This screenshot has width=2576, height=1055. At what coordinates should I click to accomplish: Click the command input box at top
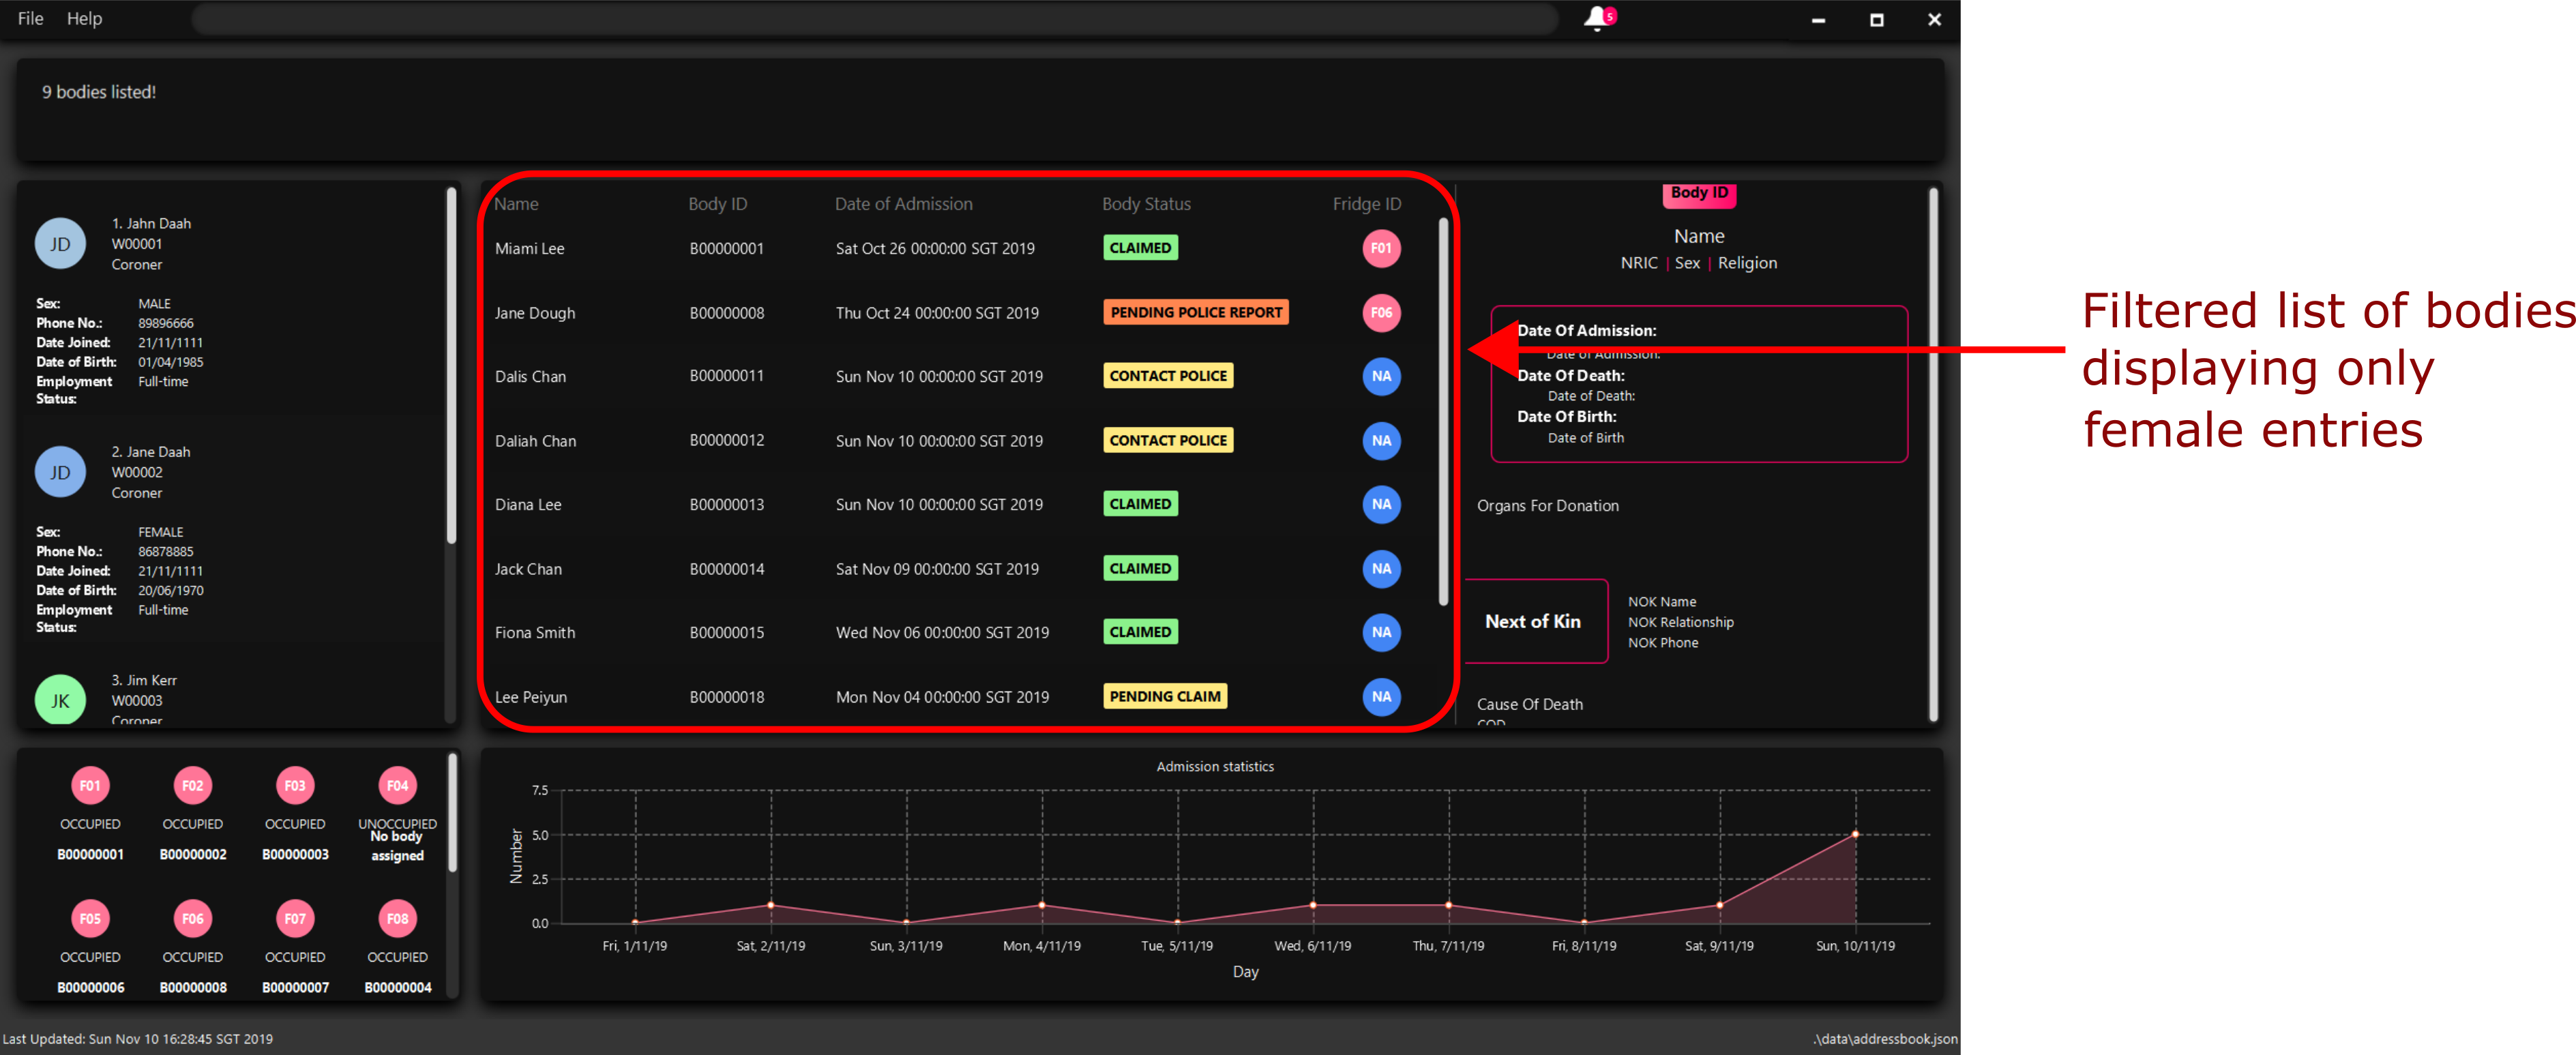click(875, 18)
